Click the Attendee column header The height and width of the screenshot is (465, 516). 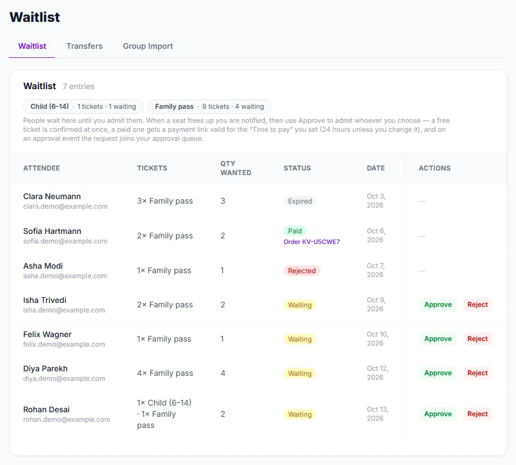tap(41, 168)
